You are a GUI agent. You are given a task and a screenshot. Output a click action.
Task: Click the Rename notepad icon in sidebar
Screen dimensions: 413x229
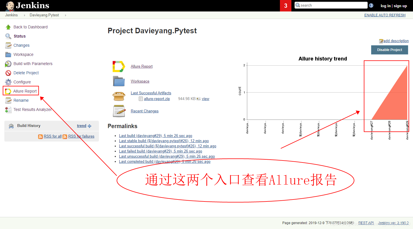point(8,100)
